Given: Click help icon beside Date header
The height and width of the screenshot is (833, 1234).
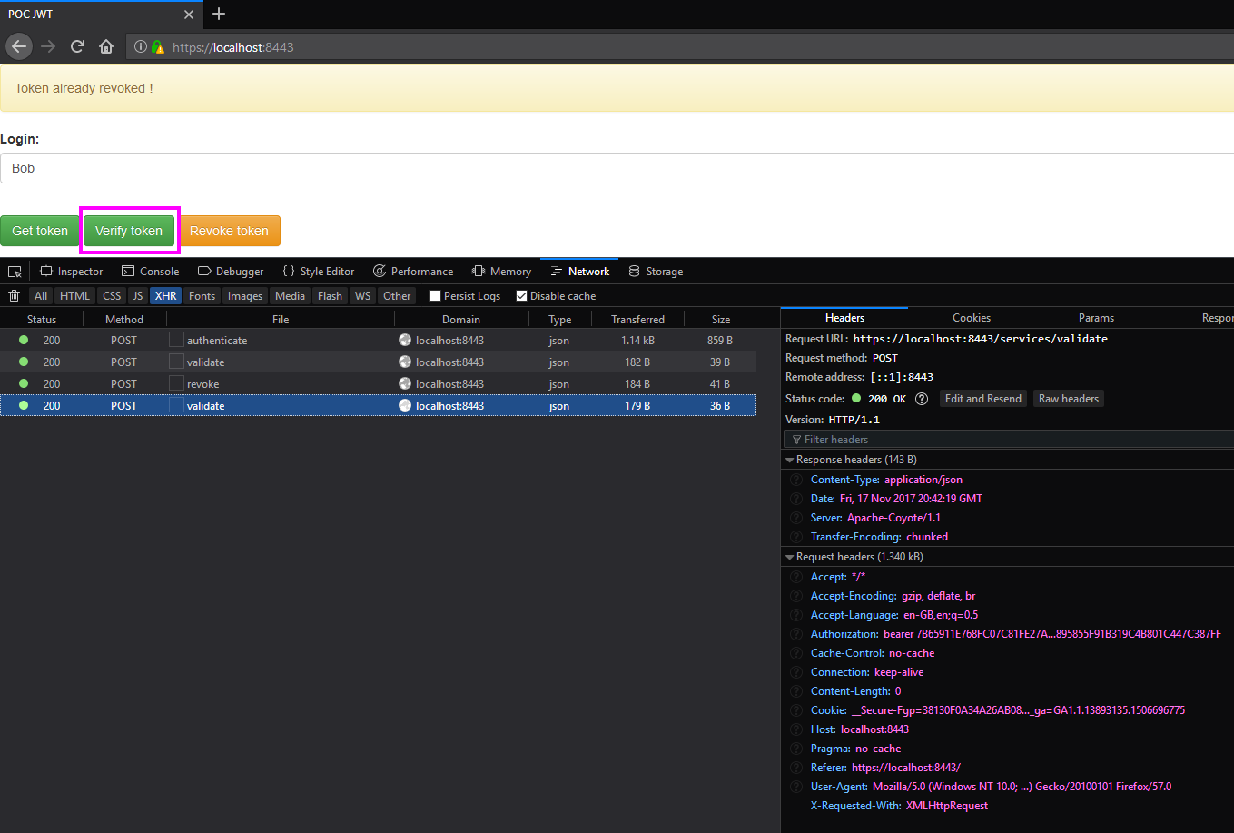Looking at the screenshot, I should (x=796, y=499).
